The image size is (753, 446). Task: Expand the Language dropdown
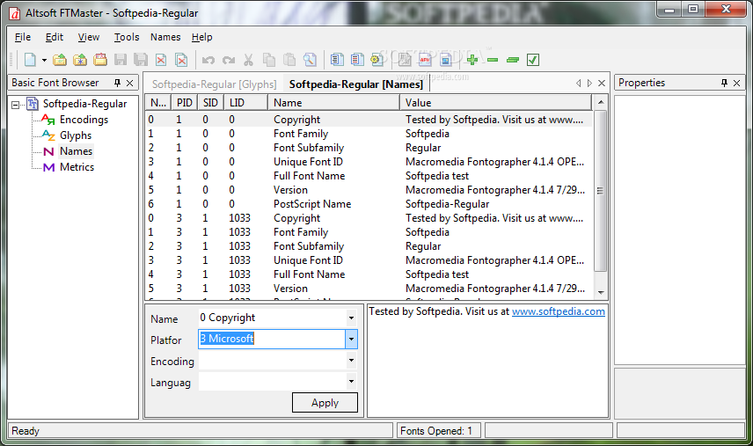[352, 382]
